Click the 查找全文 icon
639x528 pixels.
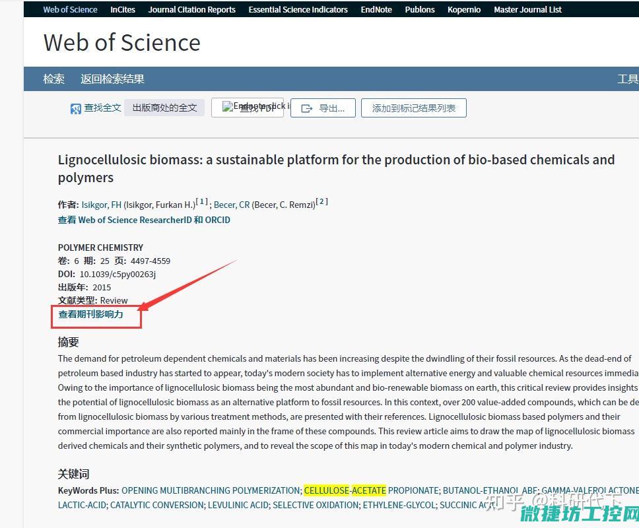coord(76,109)
